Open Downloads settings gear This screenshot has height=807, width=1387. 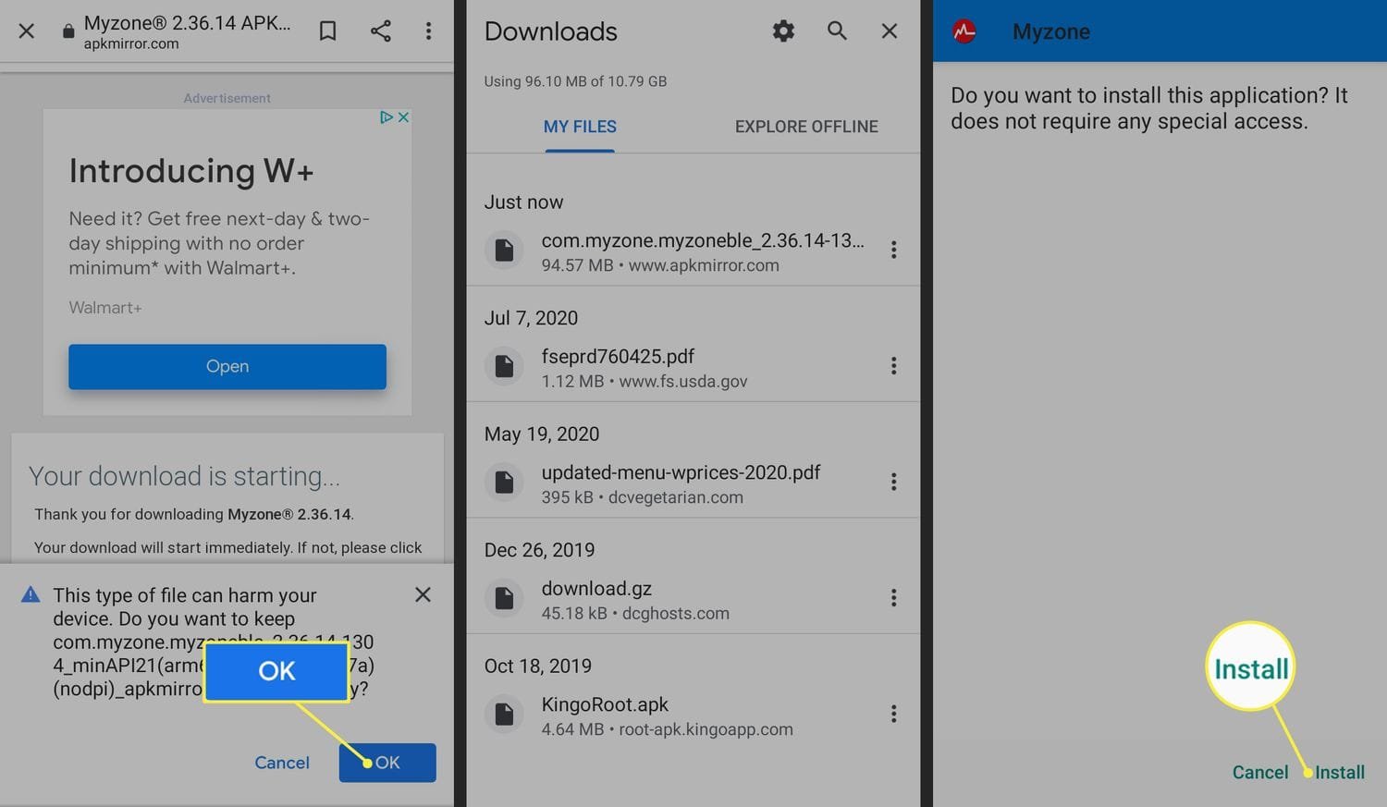783,31
